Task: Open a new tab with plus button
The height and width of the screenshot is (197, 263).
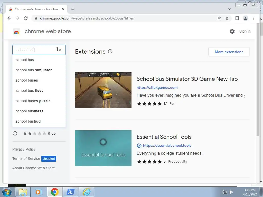Action: pos(73,9)
